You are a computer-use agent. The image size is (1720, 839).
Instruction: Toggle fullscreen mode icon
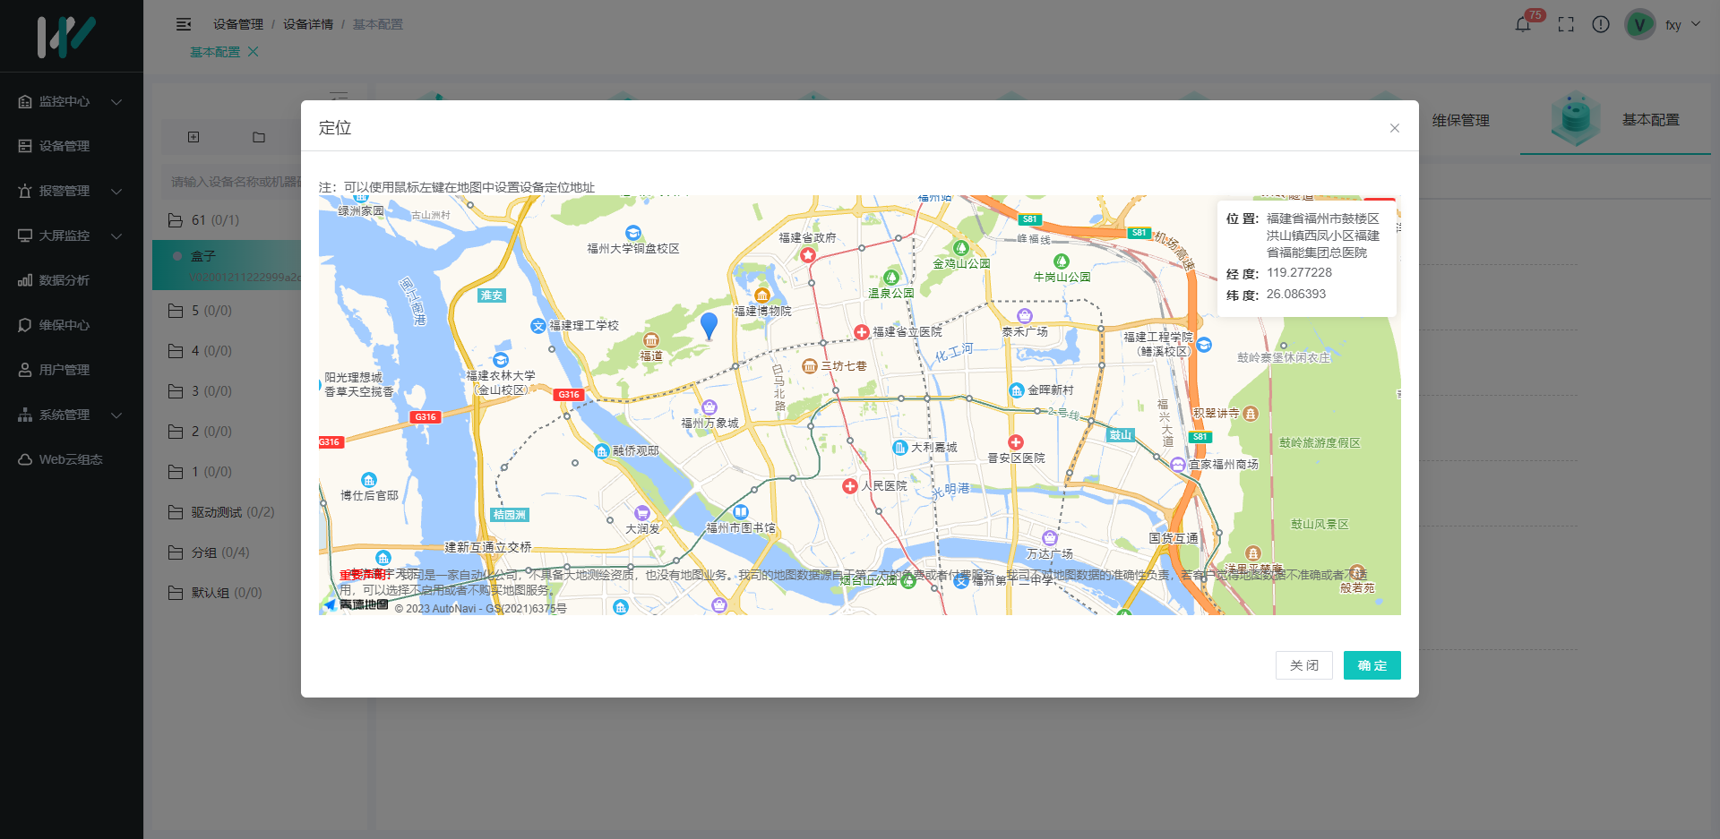click(x=1565, y=24)
